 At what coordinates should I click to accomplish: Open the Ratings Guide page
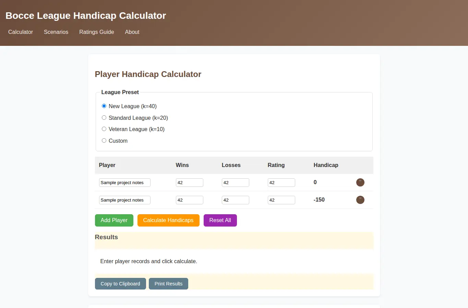96,32
